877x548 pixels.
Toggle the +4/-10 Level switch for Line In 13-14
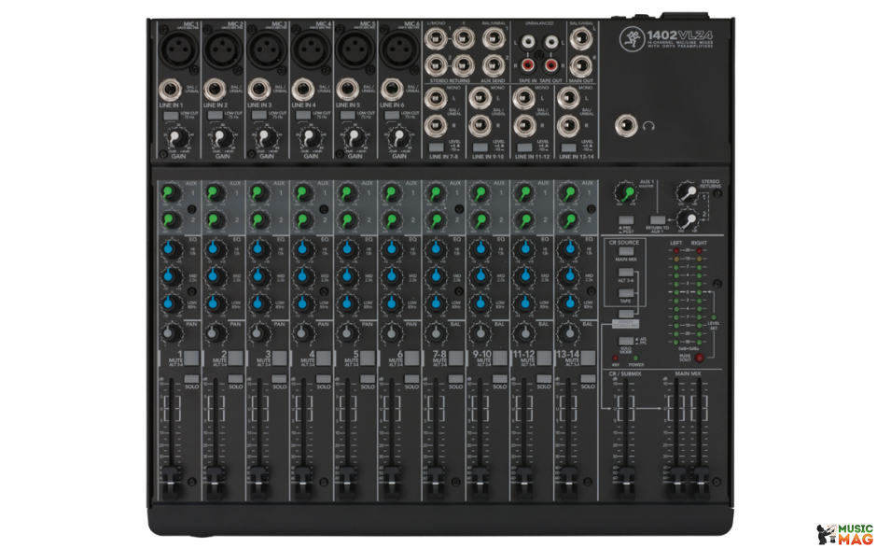pyautogui.click(x=568, y=148)
